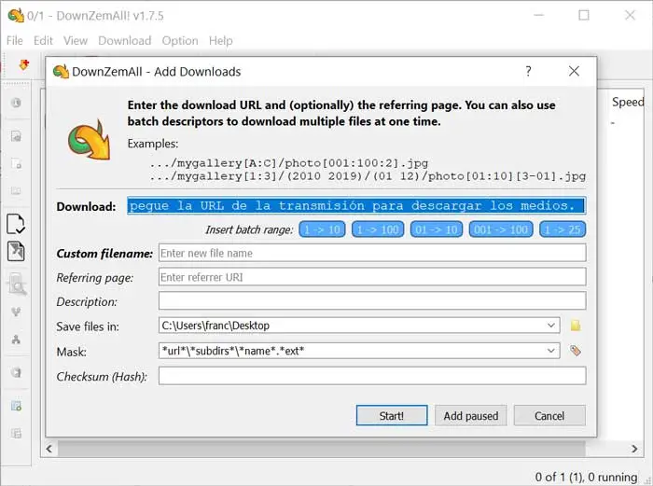Click the grey table icon at sidebar bottom
Image resolution: width=653 pixels, height=486 pixels.
coord(16,434)
